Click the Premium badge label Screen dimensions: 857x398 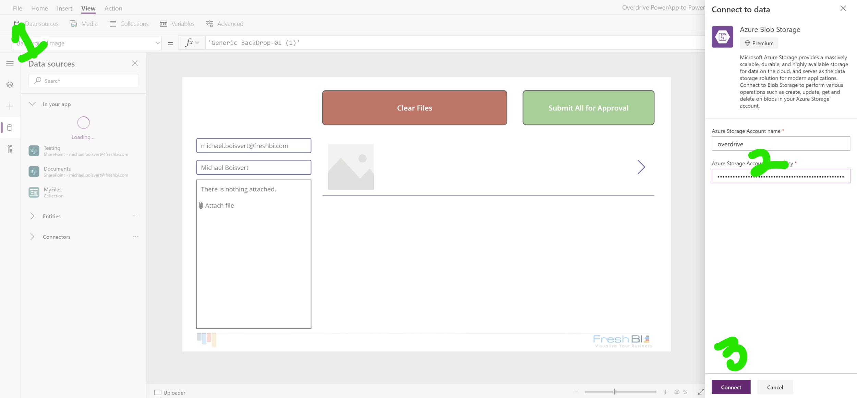pos(759,43)
